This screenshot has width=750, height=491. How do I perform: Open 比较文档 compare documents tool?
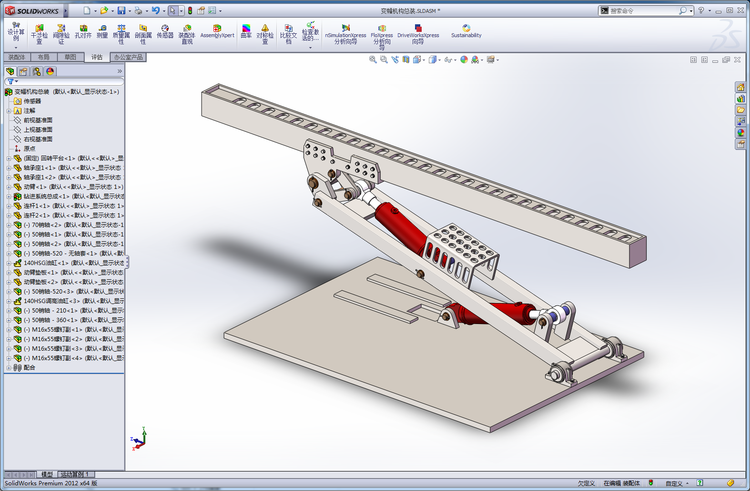click(288, 34)
